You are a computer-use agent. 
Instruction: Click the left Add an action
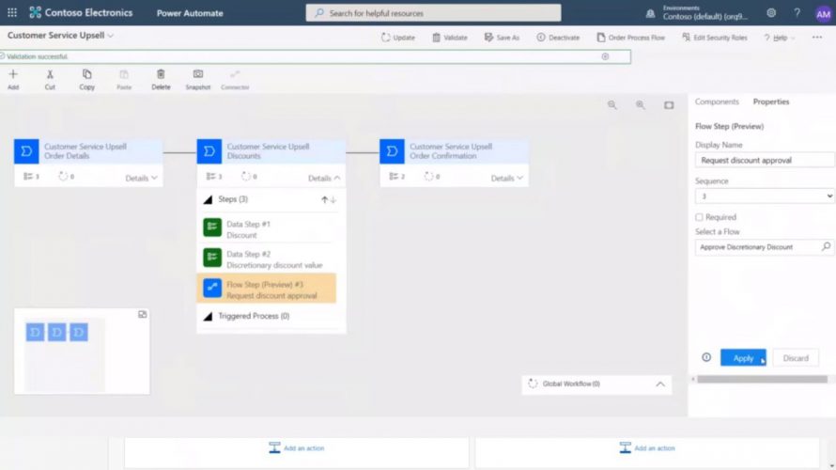(297, 448)
